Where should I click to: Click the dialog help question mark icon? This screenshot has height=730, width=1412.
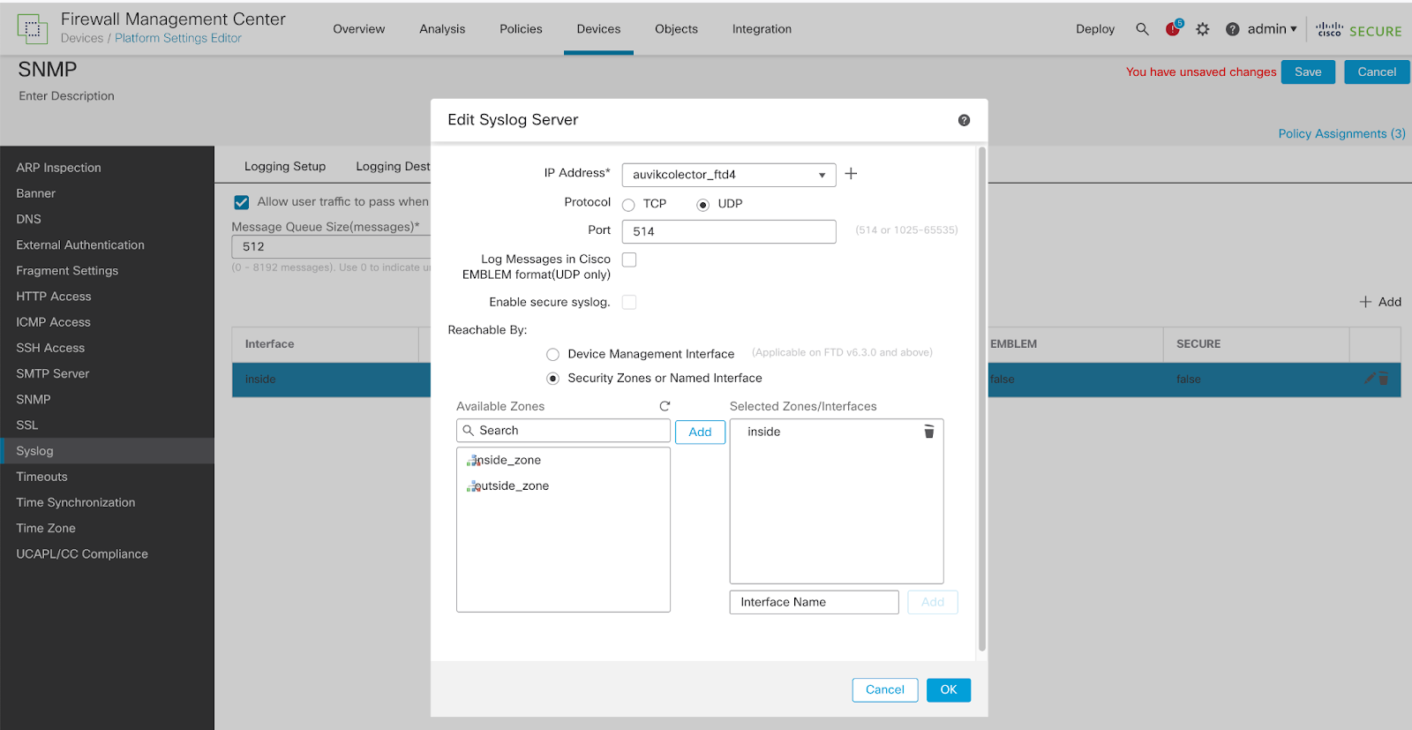pyautogui.click(x=964, y=120)
